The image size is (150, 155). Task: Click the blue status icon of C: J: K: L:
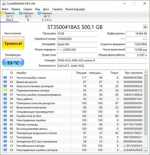tap(39, 13)
